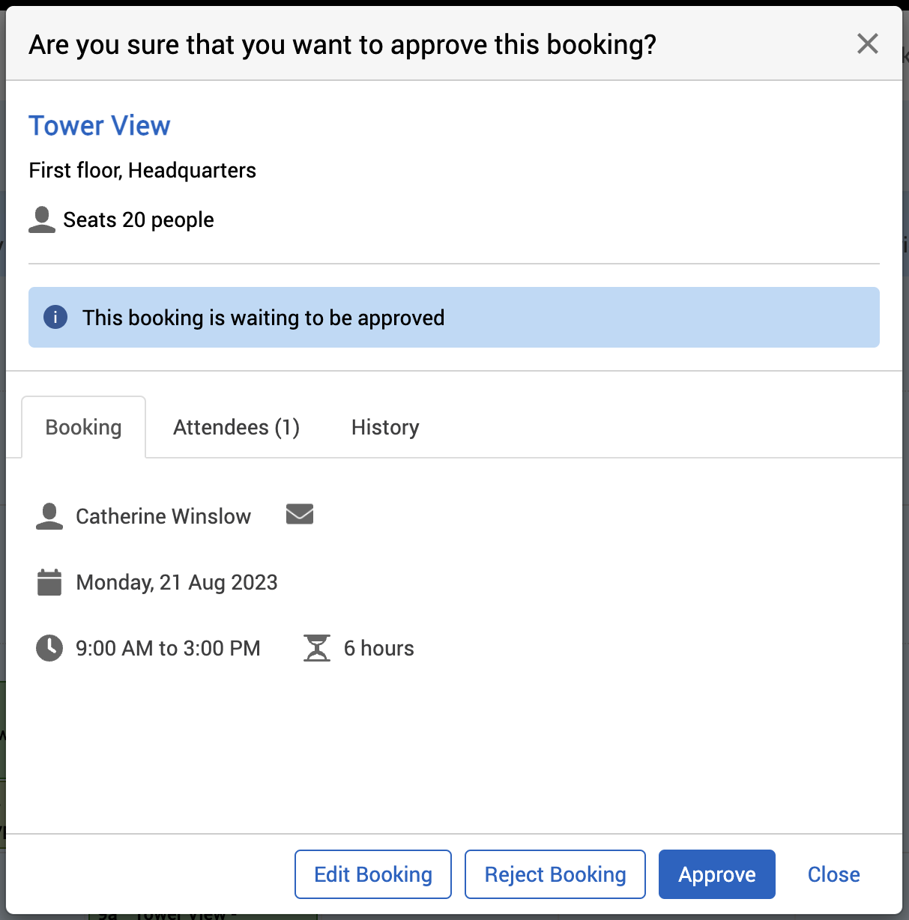Screen dimensions: 909x920
Task: Close the dialog with the X icon
Action: pos(867,44)
